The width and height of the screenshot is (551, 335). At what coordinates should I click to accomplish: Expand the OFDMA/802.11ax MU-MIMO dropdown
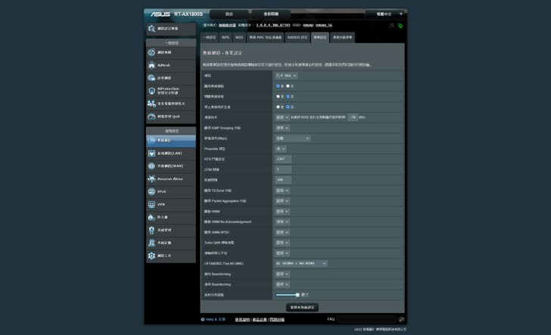[300, 264]
